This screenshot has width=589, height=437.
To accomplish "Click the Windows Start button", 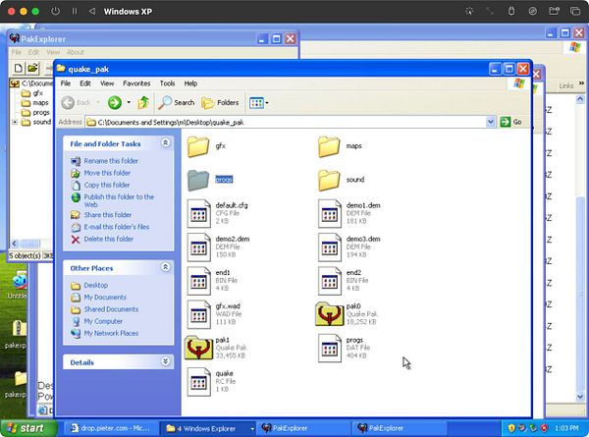I will (29, 428).
